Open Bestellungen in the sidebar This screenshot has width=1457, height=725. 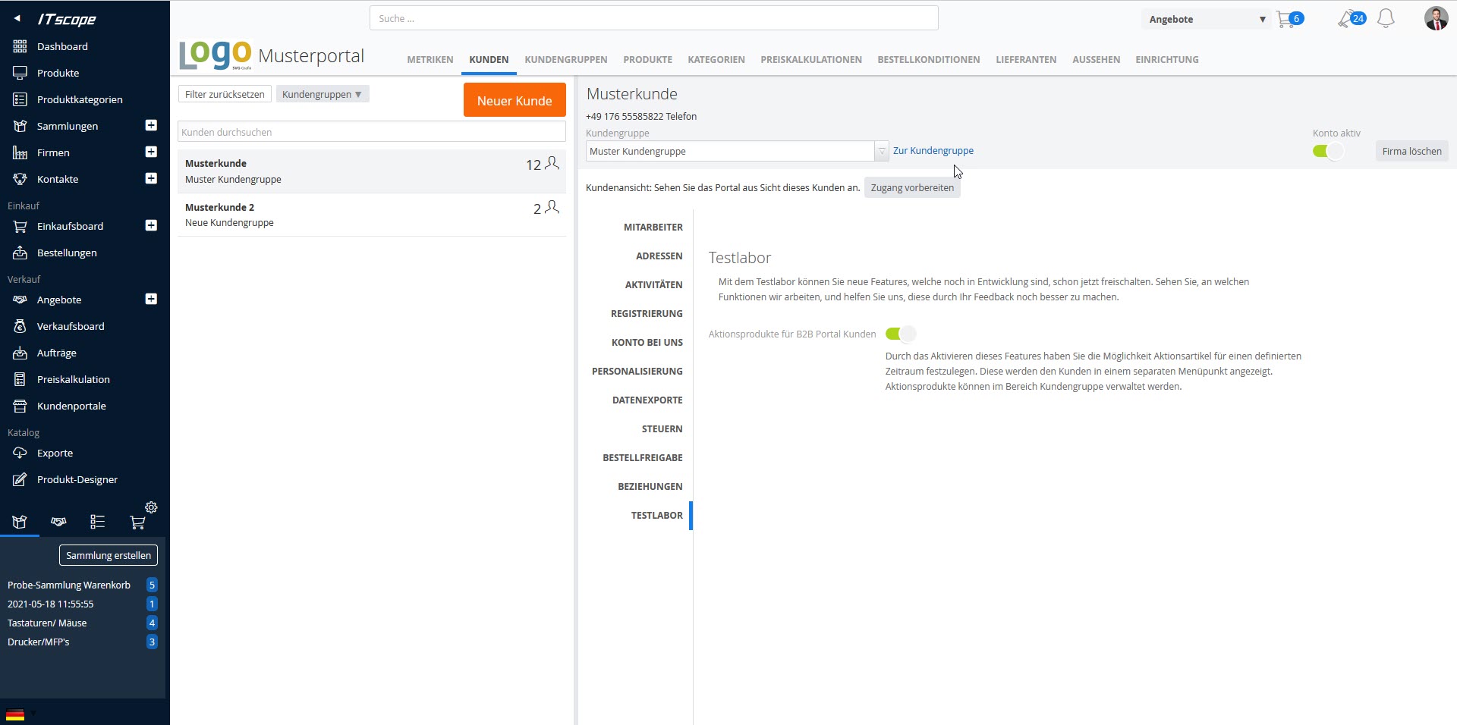67,253
